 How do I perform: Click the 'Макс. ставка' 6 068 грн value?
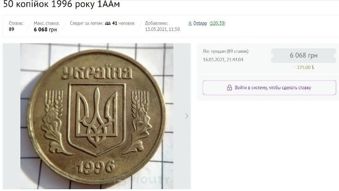point(45,29)
